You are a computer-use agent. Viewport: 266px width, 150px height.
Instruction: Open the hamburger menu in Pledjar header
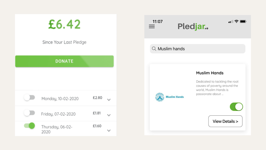point(152,27)
